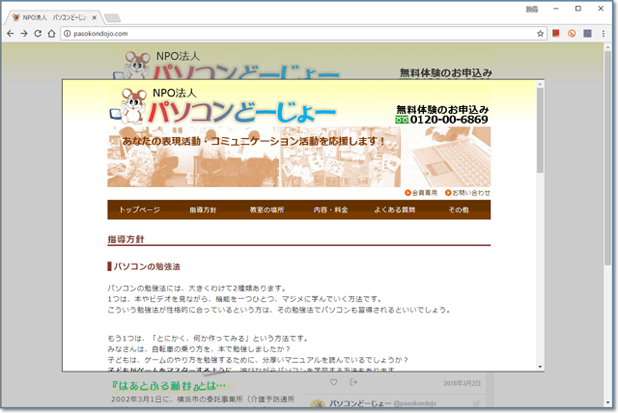618x413 pixels.
Task: Select よくある質問 from the navigation bar
Action: pos(394,209)
